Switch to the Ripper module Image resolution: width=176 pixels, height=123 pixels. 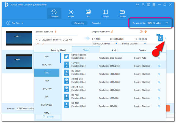pos(71,13)
